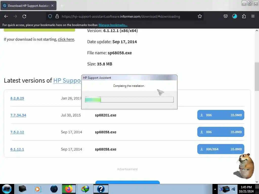The image size is (259, 194).
Task: Reload the page with the refresh icon
Action: tap(24, 16)
